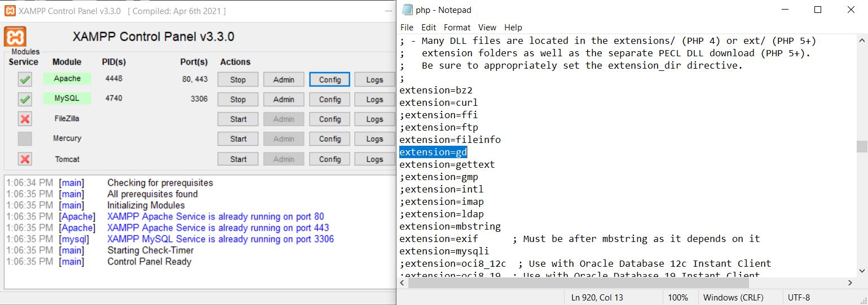
Task: Click Notepad scrollbar up arrow
Action: (862, 40)
